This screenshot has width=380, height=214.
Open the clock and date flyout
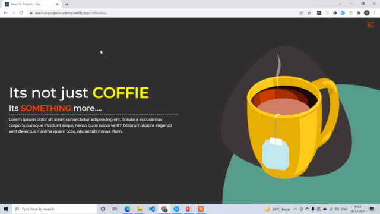[x=357, y=209]
